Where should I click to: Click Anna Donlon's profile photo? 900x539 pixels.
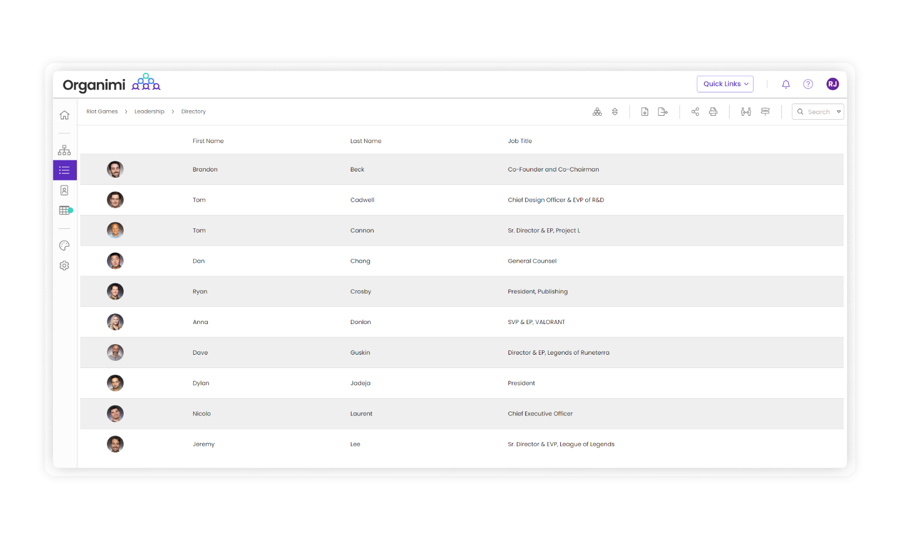click(x=115, y=322)
